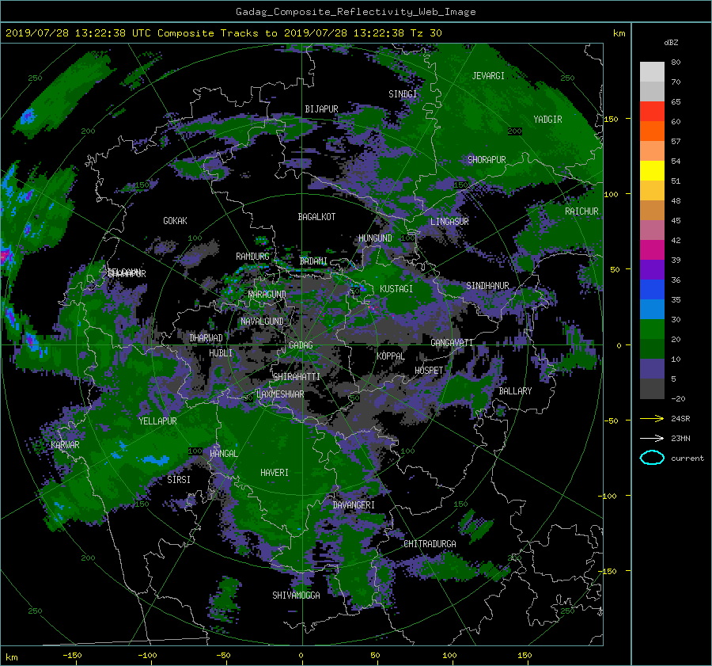Viewport: 712px width, 666px height.
Task: Click the CHITRADURGA city label
Action: 430,544
